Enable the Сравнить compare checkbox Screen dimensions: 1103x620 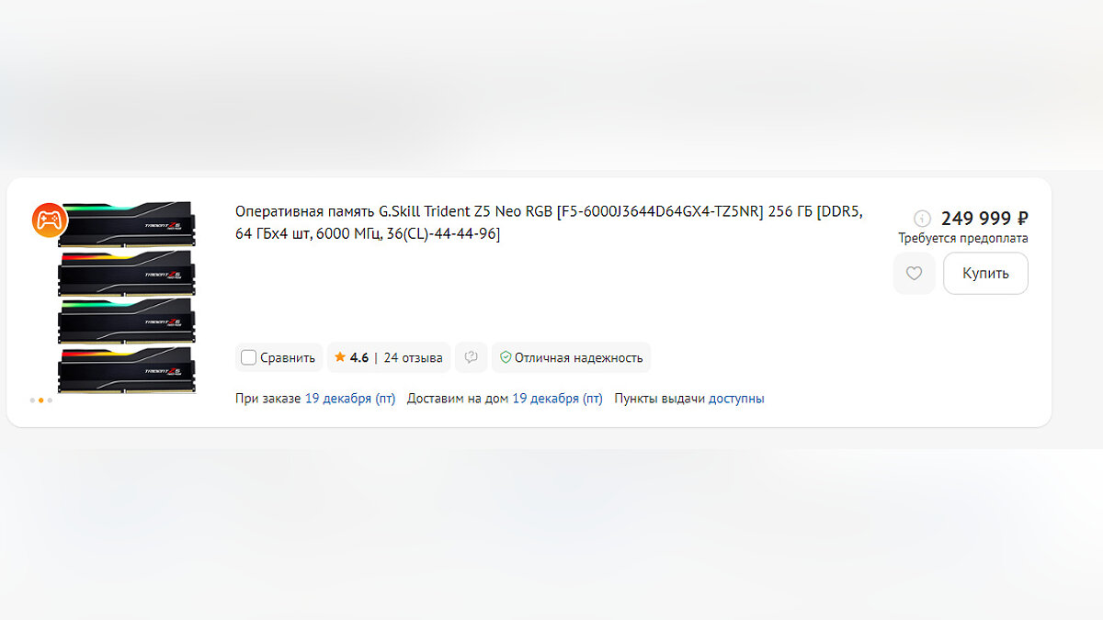point(249,357)
